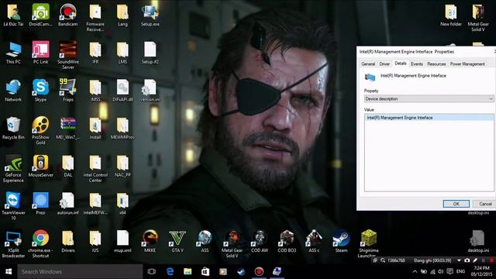Select the SoundWire Server icon
The image size is (496, 279).
67,54
